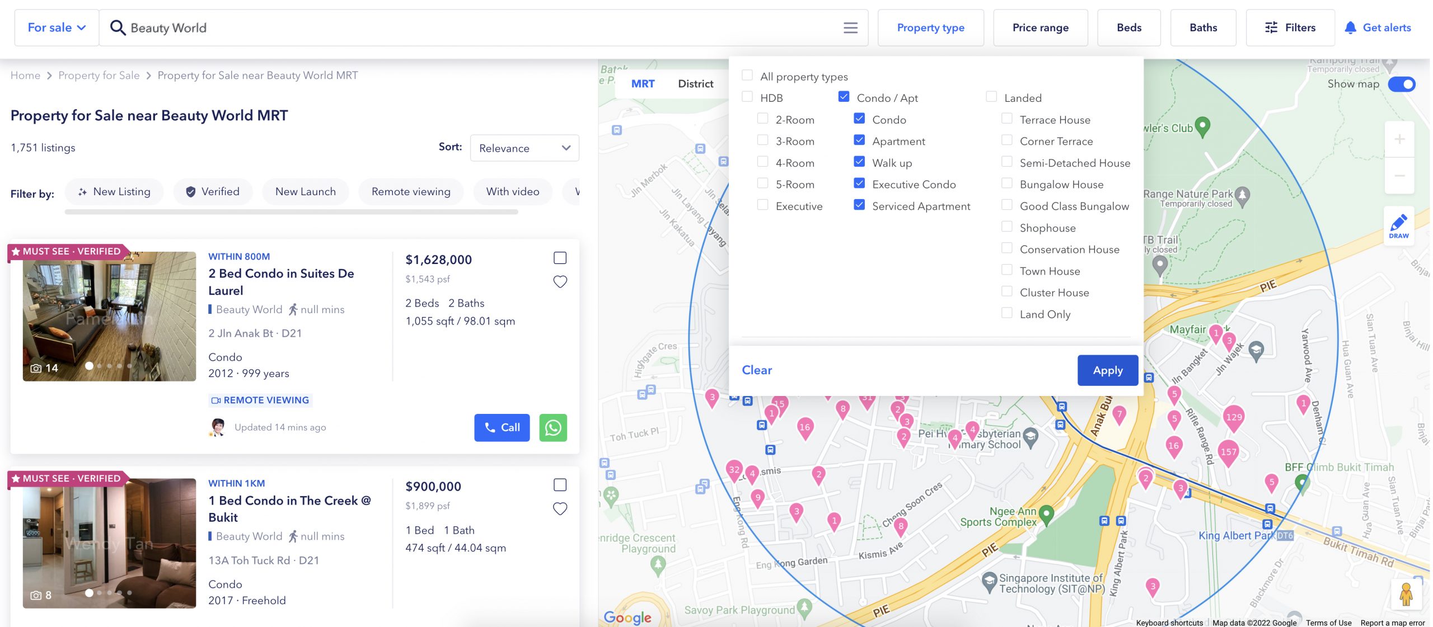Open Suites De Laurel listing photo thumbnail
The image size is (1433, 627).
[x=110, y=317]
